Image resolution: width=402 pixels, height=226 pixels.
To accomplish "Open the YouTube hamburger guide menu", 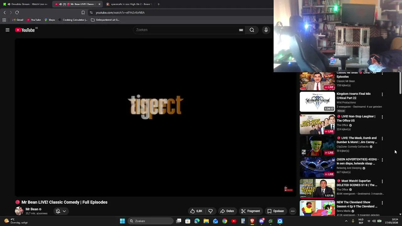I will pyautogui.click(x=8, y=30).
